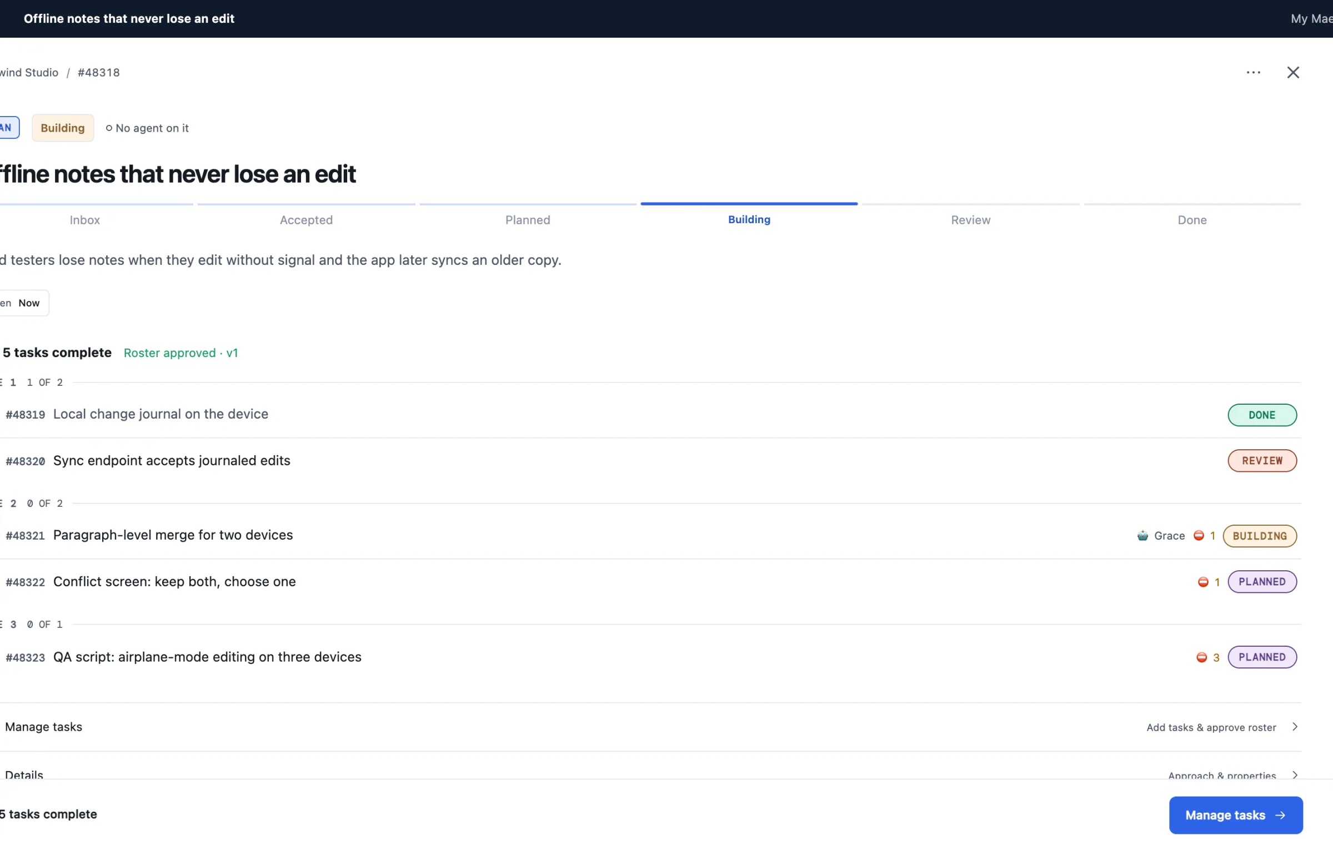
Task: Open task Conflict screen: keep both, choose one
Action: pos(174,582)
